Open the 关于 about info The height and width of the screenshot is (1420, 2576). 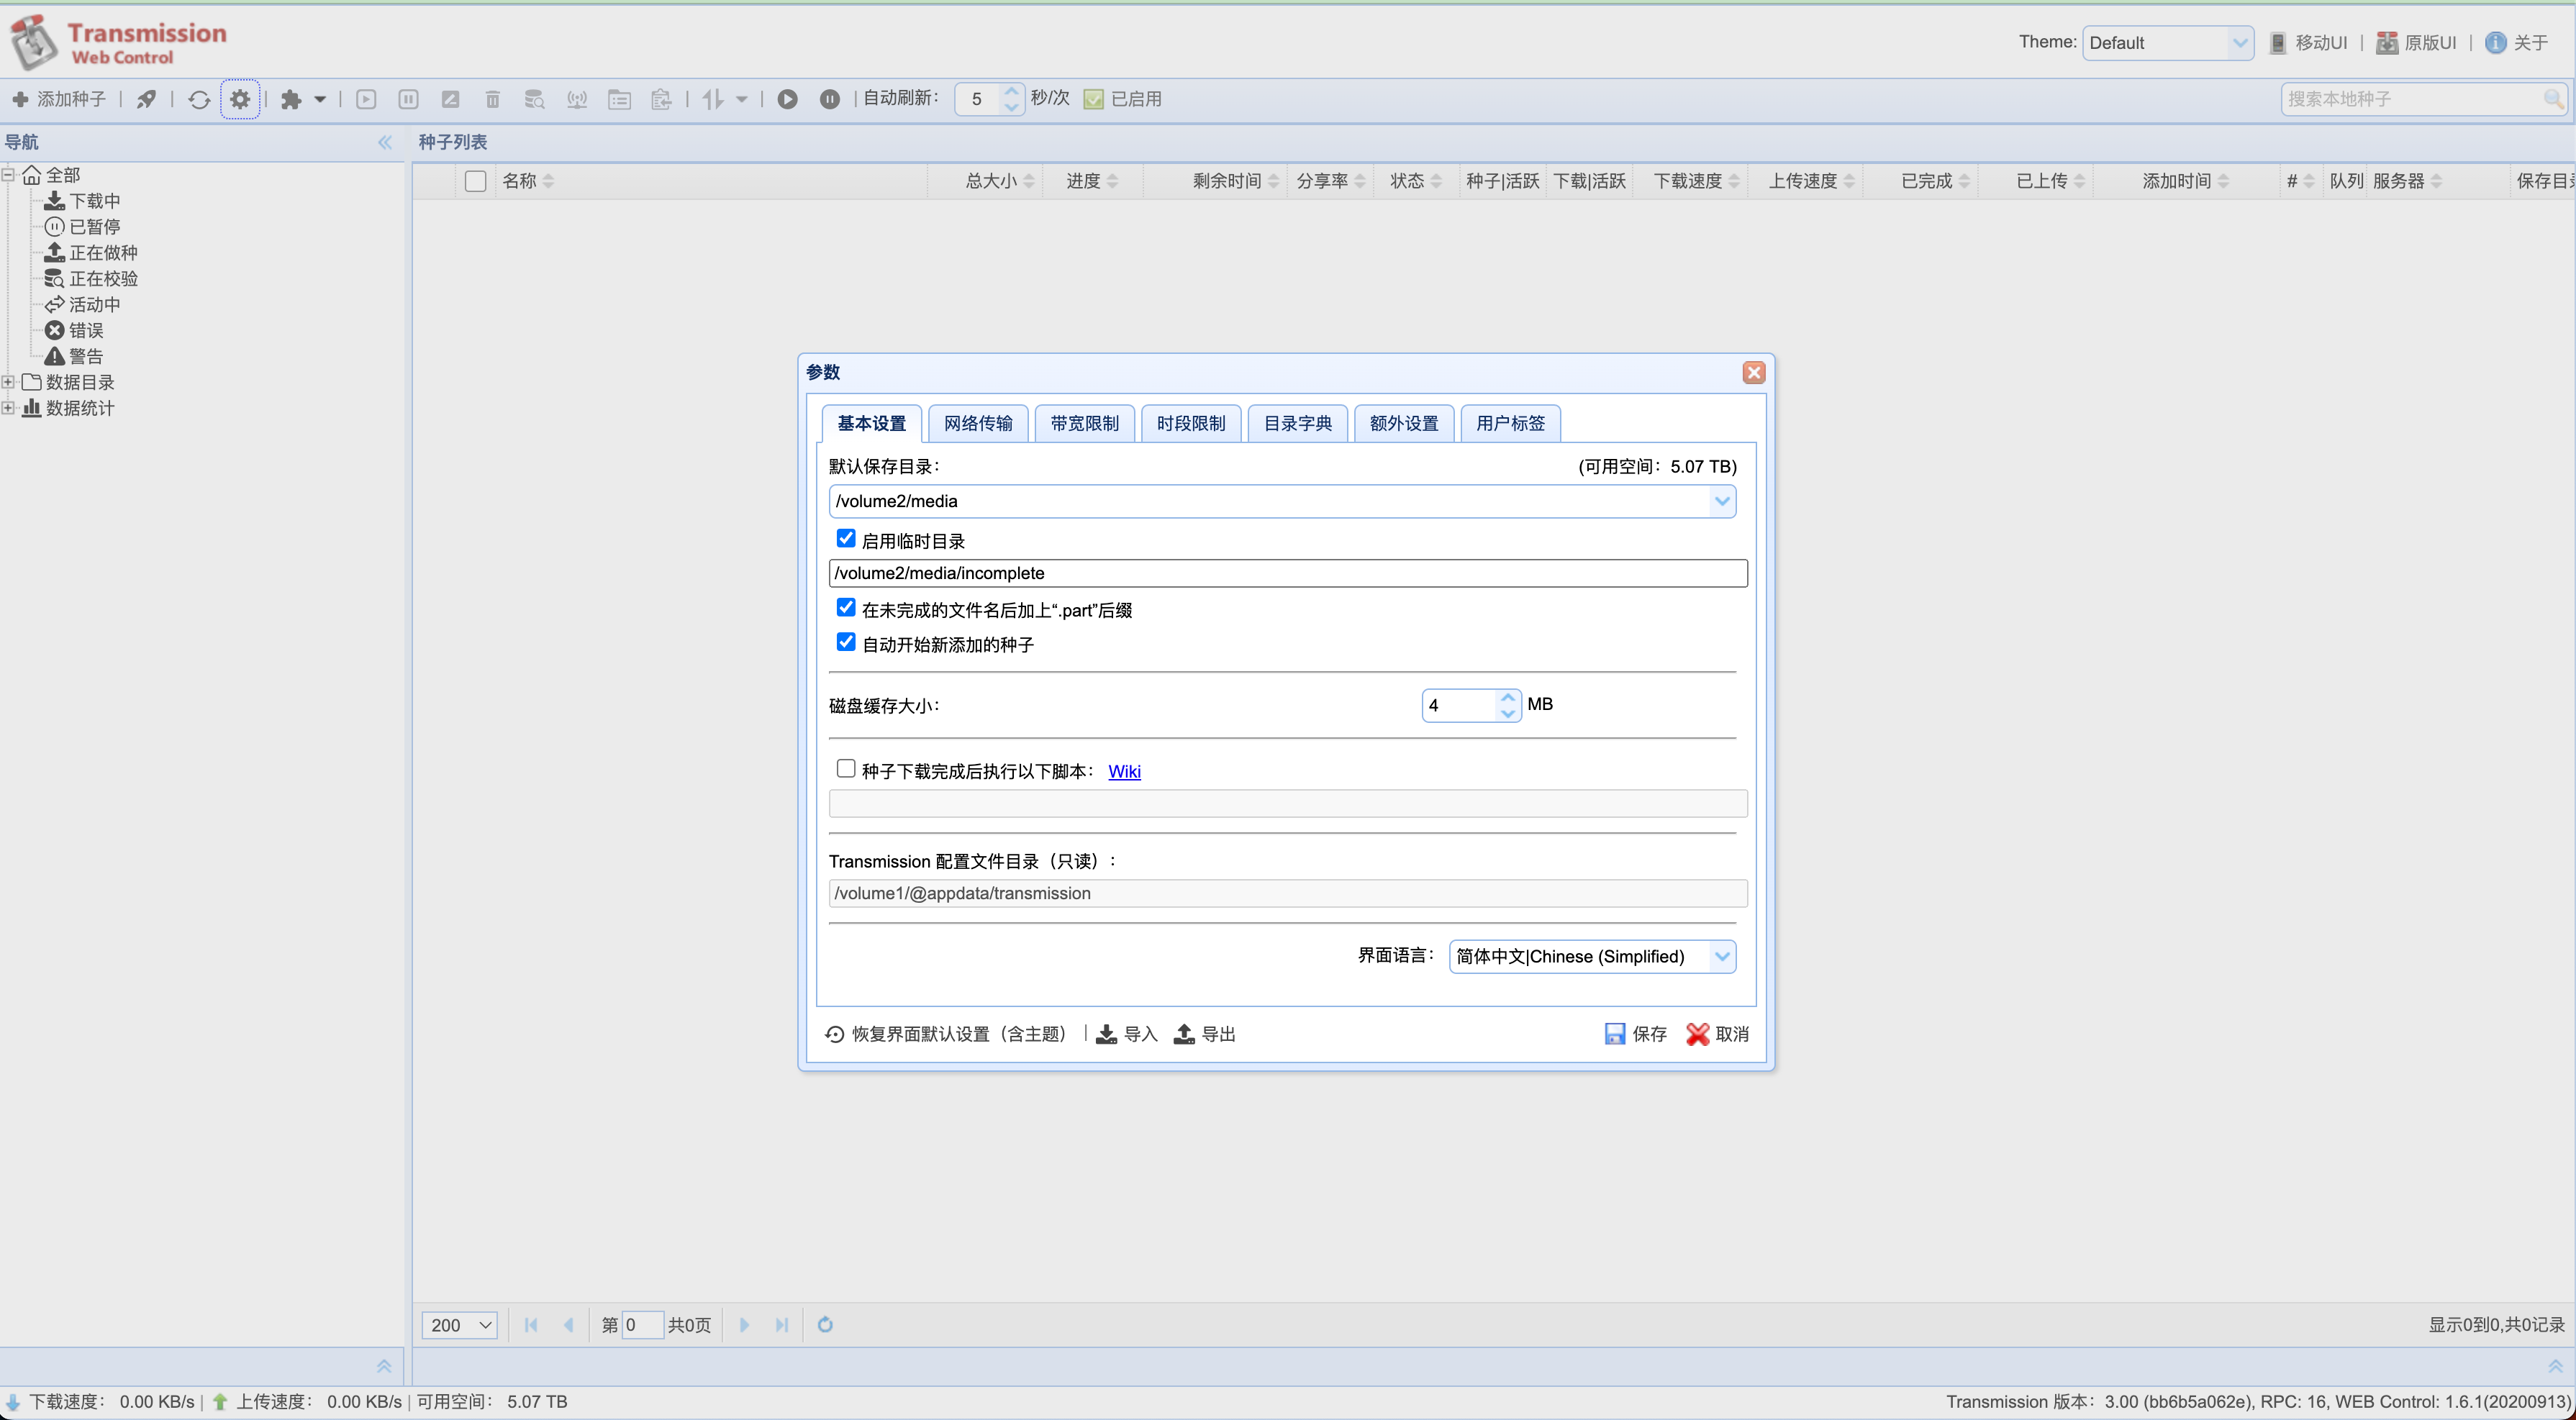coord(2517,42)
